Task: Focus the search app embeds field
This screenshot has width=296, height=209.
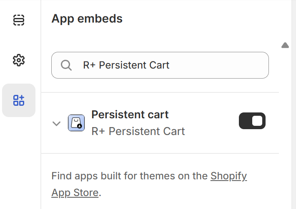Action: [x=160, y=65]
